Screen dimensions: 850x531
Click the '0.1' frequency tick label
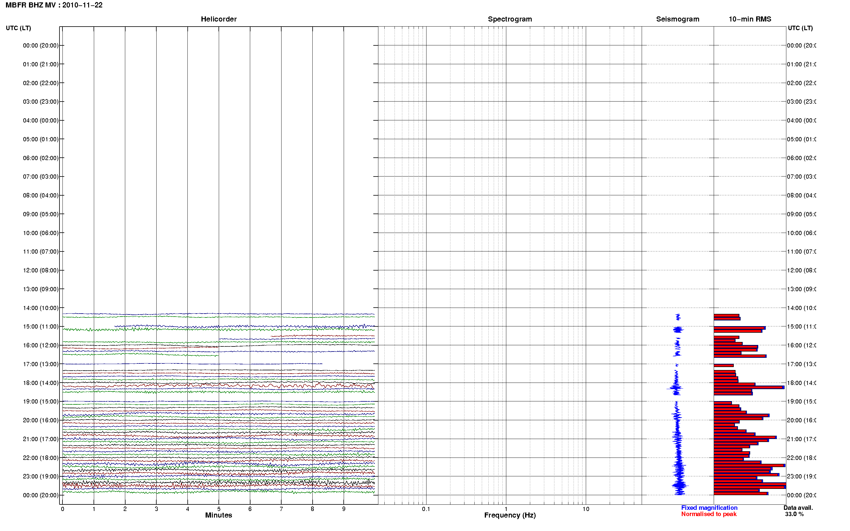pyautogui.click(x=426, y=509)
